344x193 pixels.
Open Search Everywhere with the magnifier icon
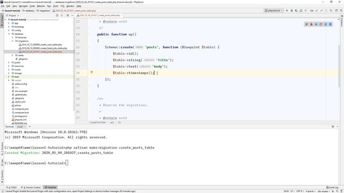(341, 11)
